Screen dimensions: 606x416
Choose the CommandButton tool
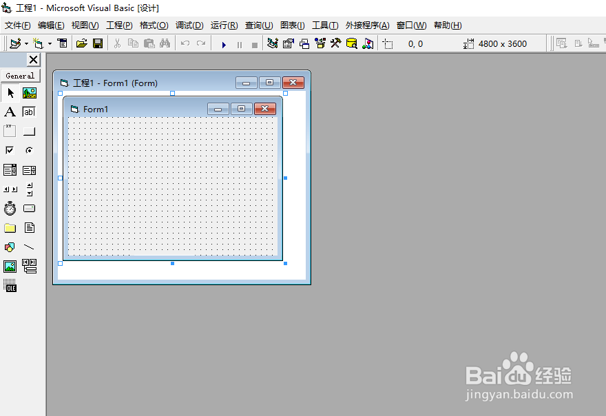[x=30, y=131]
